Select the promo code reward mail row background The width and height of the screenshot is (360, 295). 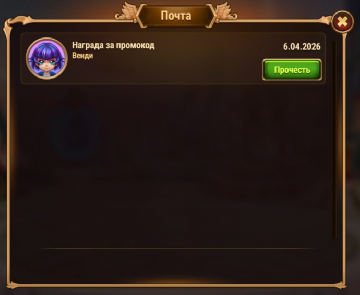173,59
